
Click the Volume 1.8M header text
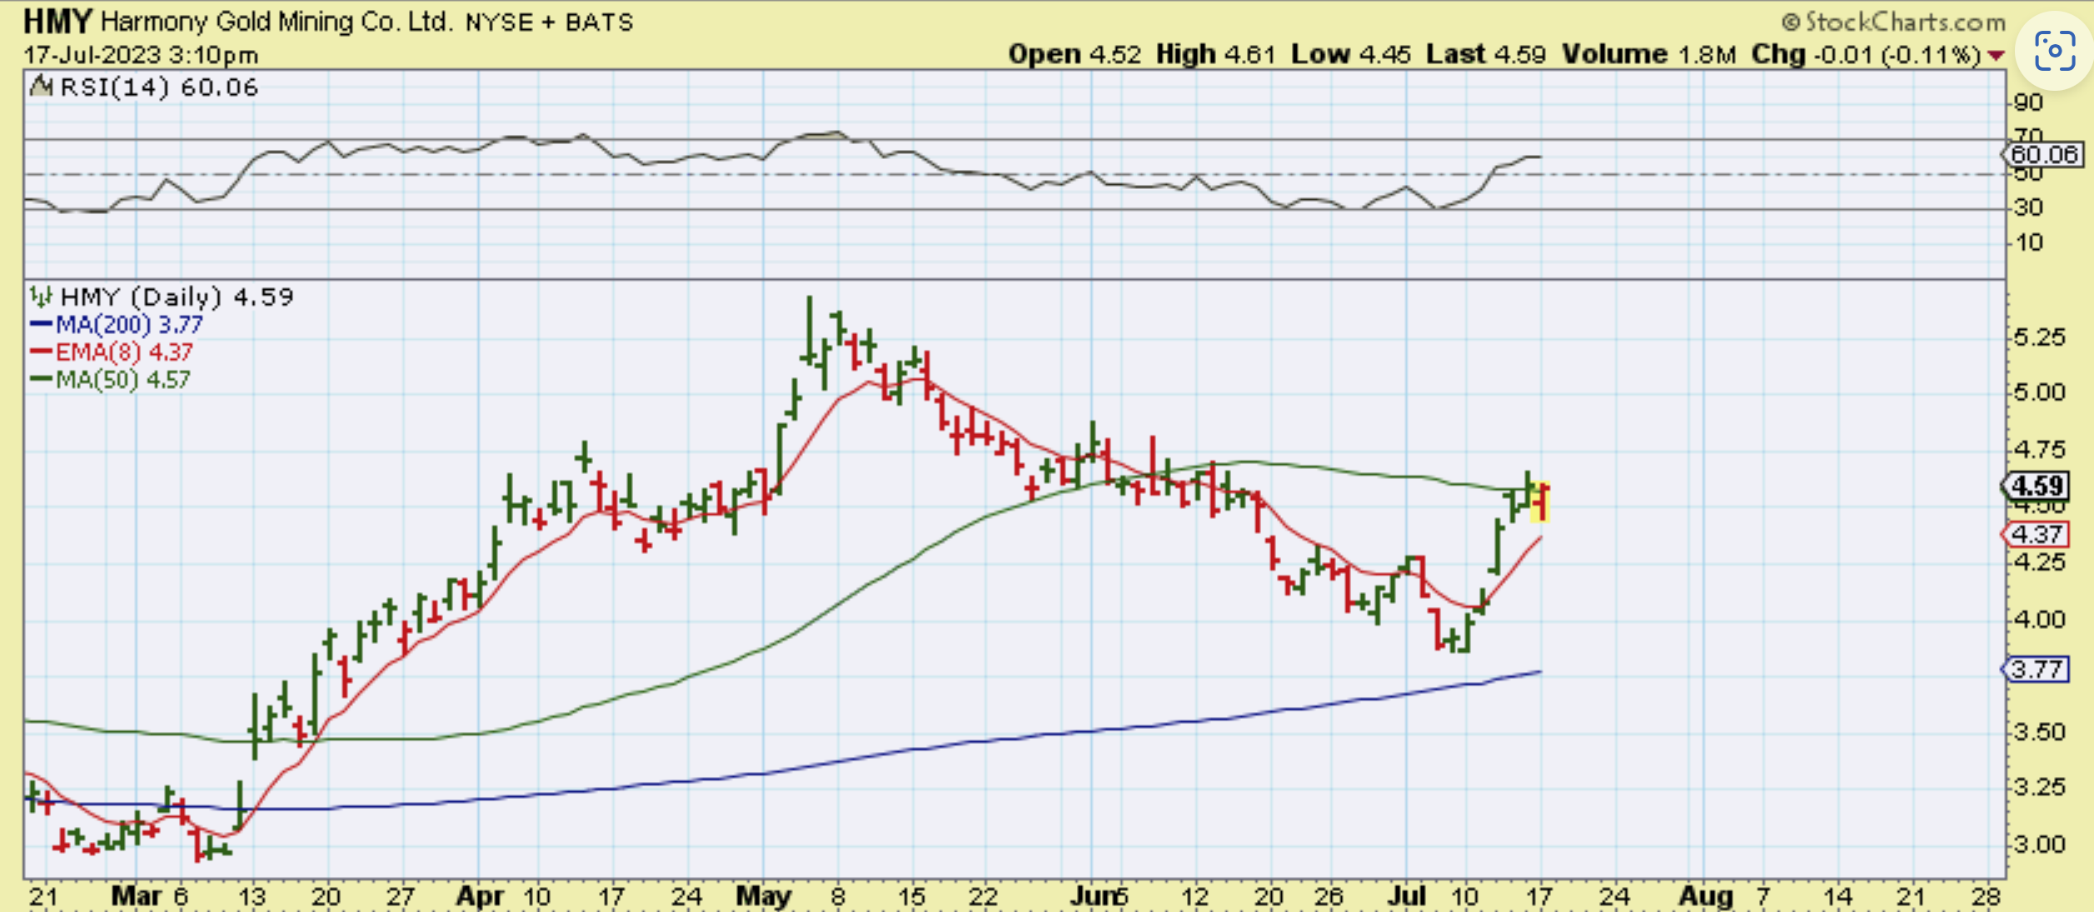[x=1648, y=55]
